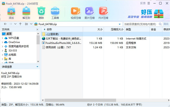Click folder tree scroll up arrow
This screenshot has height=107, width=170.
coord(38,34)
